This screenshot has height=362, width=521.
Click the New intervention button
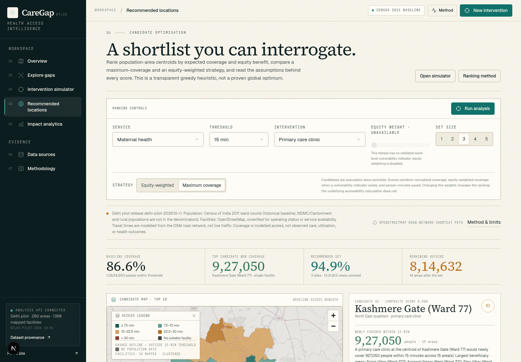(x=486, y=10)
